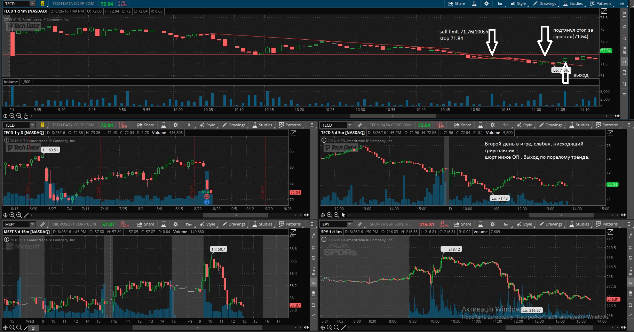This screenshot has height=332, width=634.
Task: Click the MSFT chart horizontal scrollbar thumb
Action: point(197,327)
